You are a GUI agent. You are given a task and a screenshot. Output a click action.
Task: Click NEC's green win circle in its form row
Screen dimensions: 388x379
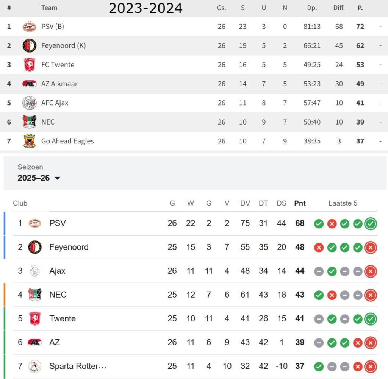coord(319,295)
